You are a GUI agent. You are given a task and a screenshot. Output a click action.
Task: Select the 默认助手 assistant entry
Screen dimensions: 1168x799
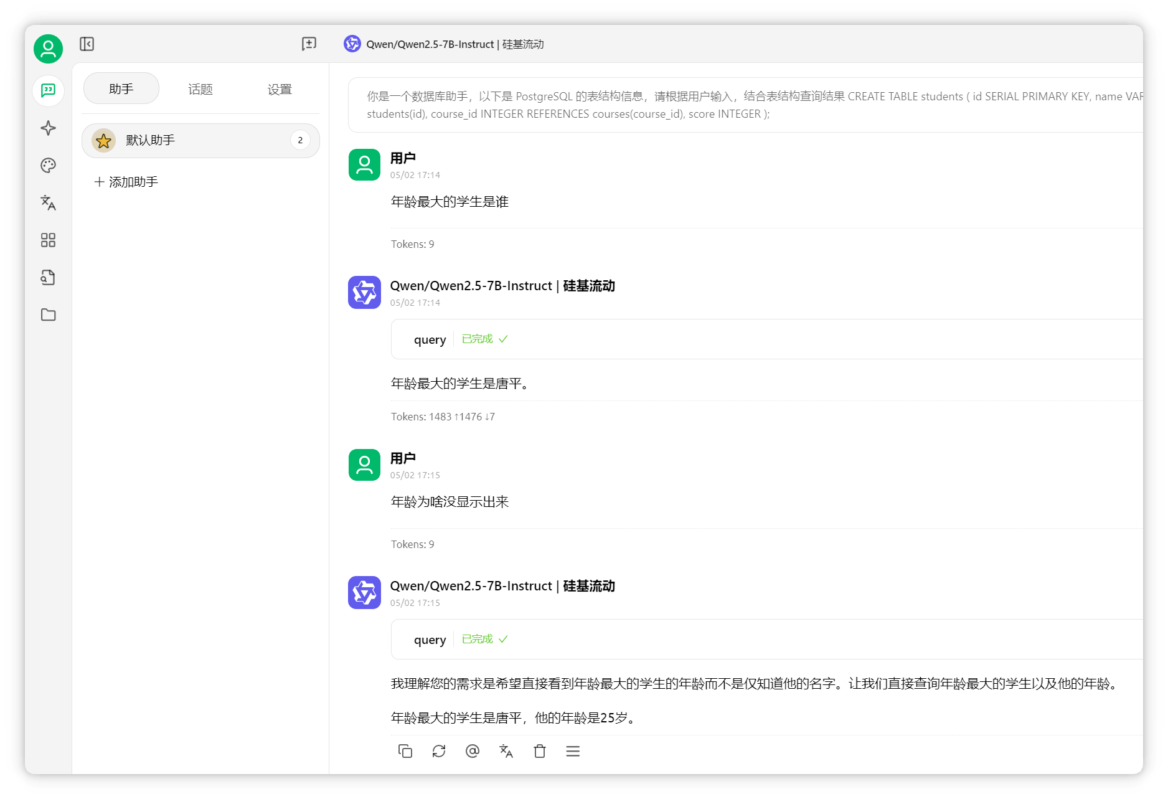[x=200, y=140]
